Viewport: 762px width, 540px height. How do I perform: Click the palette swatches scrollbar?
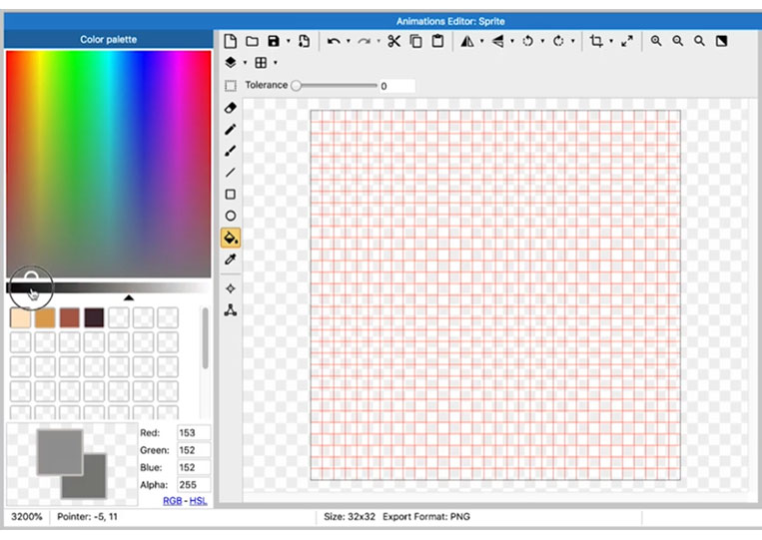point(205,338)
